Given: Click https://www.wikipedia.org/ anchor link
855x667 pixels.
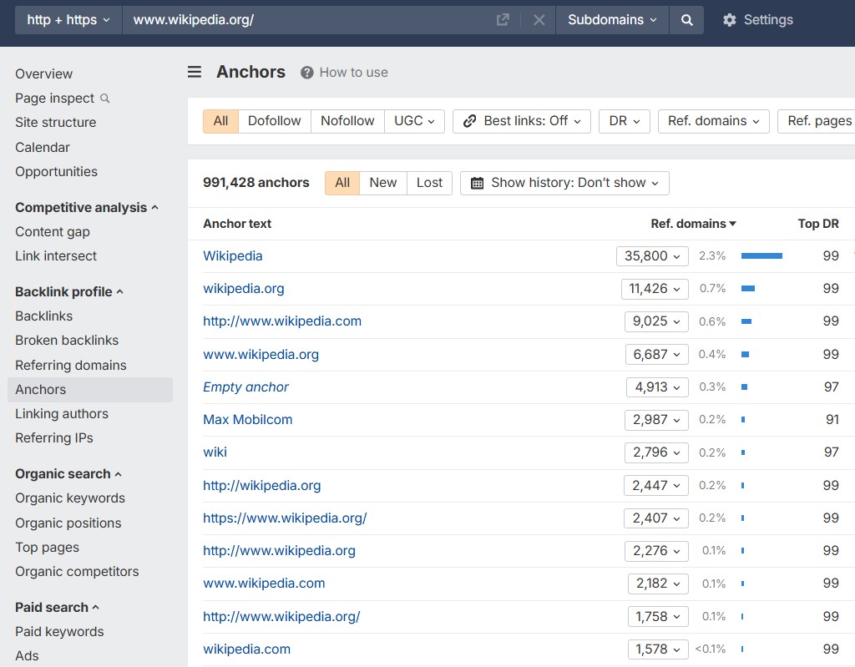Looking at the screenshot, I should [285, 518].
